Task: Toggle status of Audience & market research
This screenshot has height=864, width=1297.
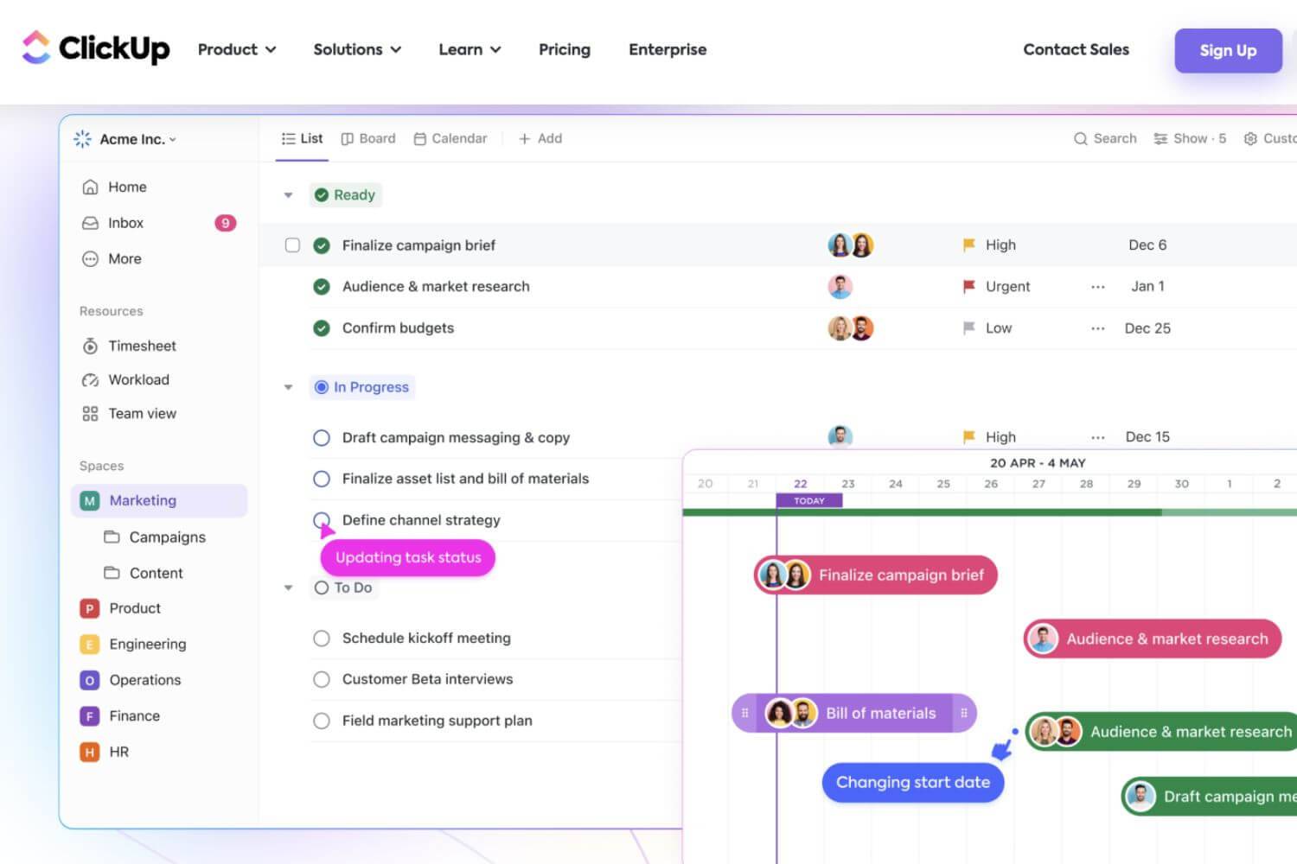Action: (322, 287)
